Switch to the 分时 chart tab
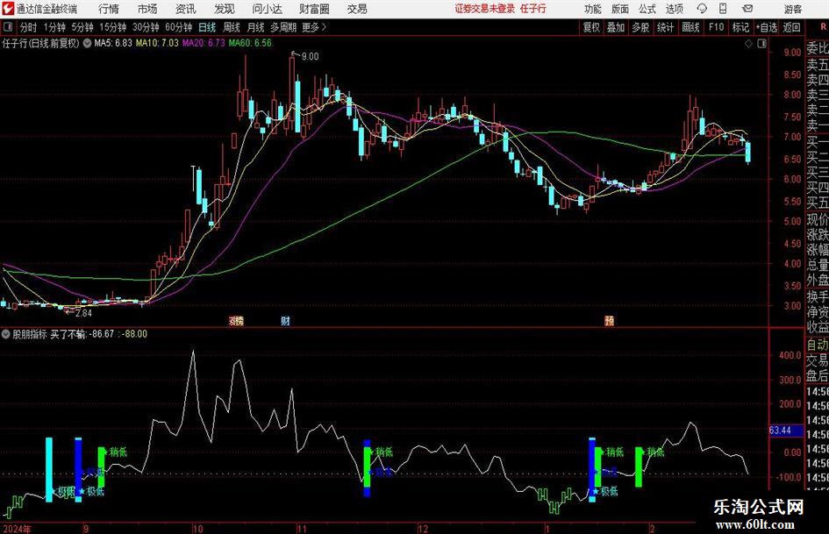The image size is (829, 534). [28, 27]
